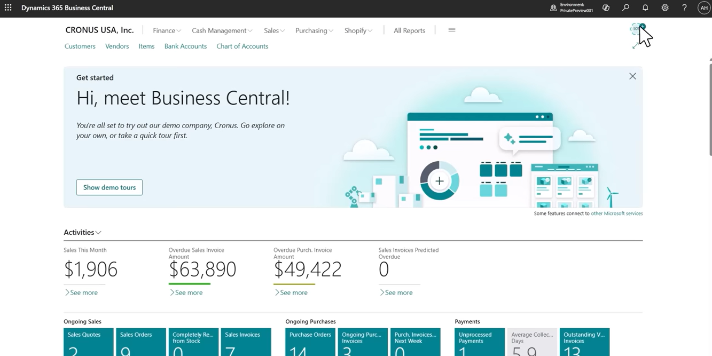Expand the Shopify menu
Image resolution: width=712 pixels, height=356 pixels.
tap(358, 30)
